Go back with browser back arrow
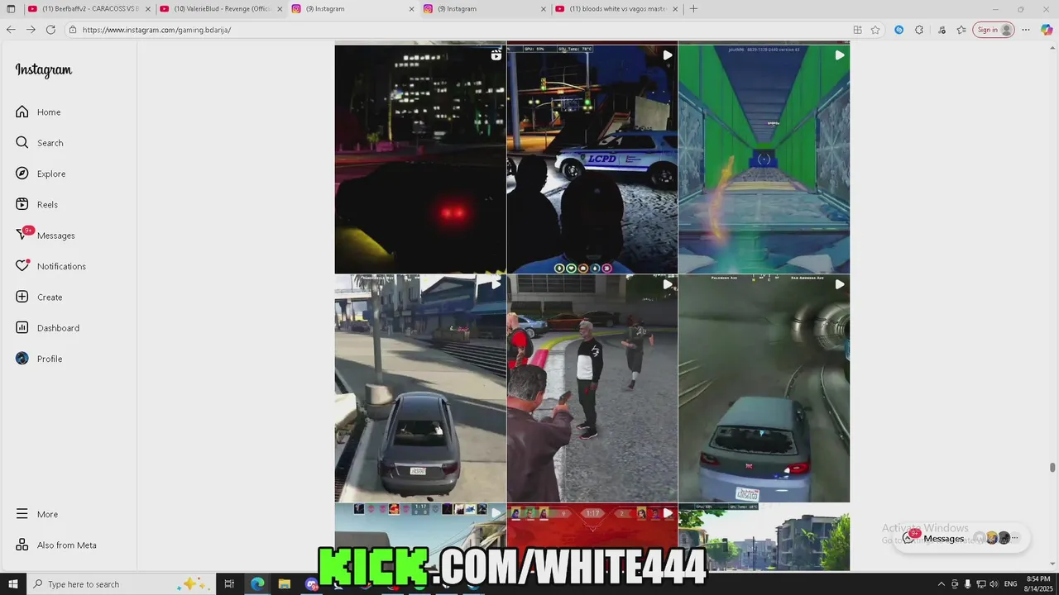Screen dimensions: 1059x595 pos(11,30)
